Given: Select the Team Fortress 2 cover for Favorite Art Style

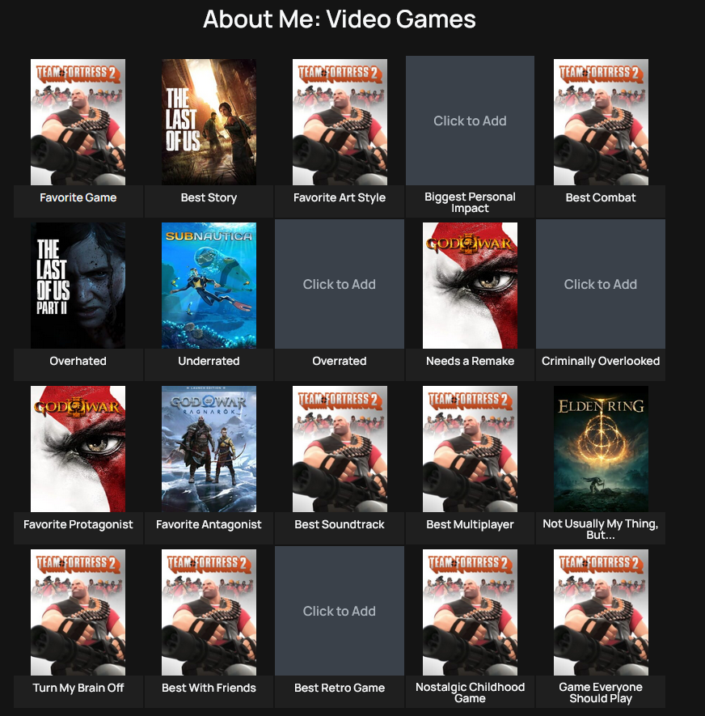Looking at the screenshot, I should [x=340, y=122].
